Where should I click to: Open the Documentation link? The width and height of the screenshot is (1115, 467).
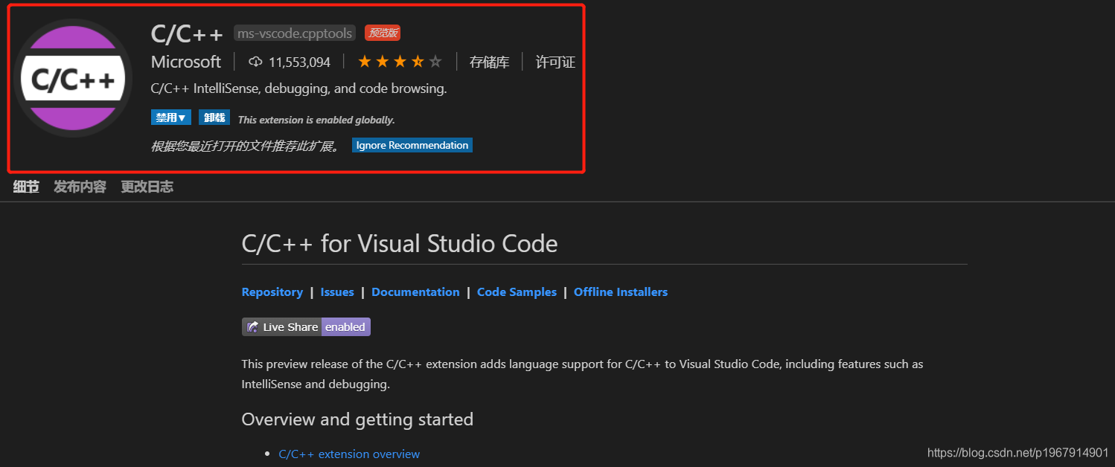415,292
